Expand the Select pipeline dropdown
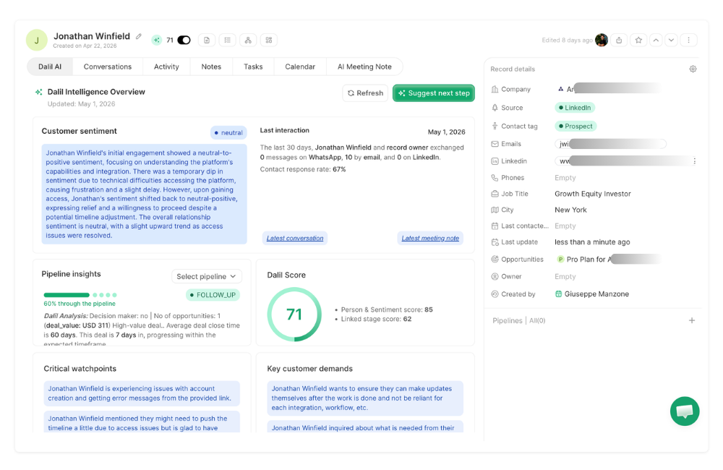 tap(207, 276)
